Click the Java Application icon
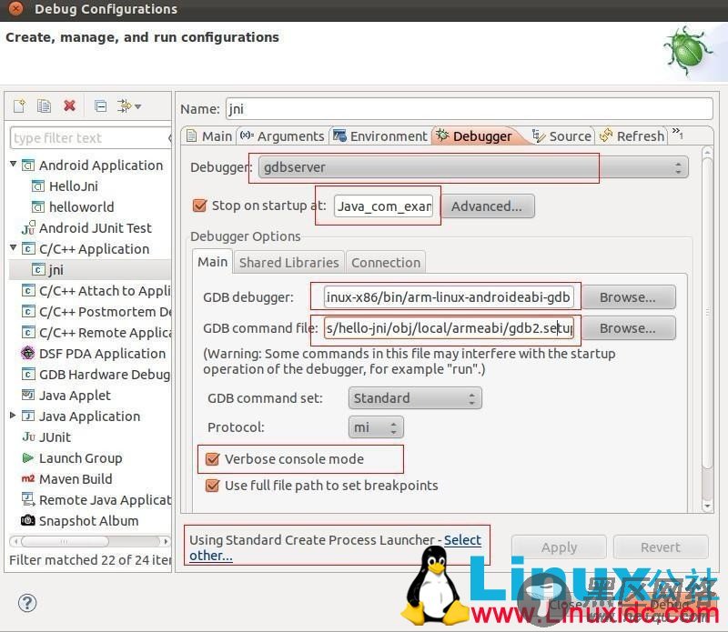 point(28,416)
